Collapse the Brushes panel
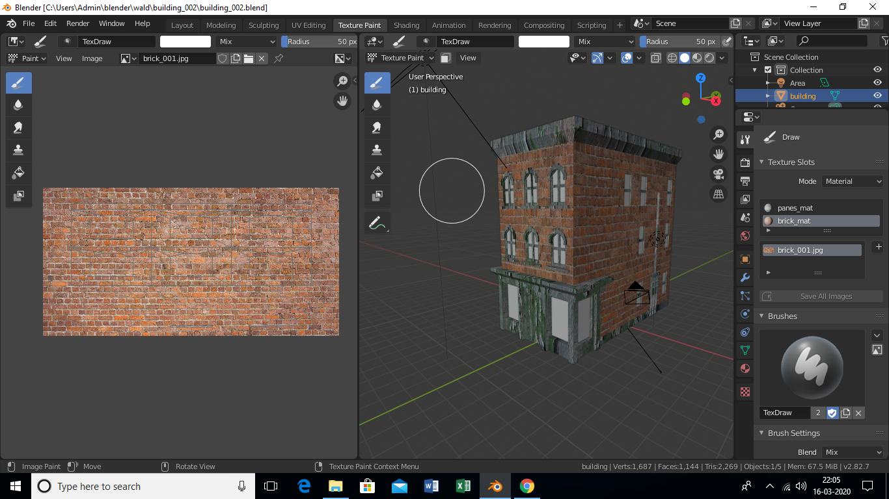The width and height of the screenshot is (889, 499). [x=761, y=316]
